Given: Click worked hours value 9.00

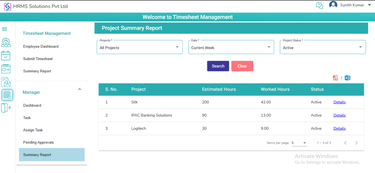Looking at the screenshot, I should click(265, 128).
